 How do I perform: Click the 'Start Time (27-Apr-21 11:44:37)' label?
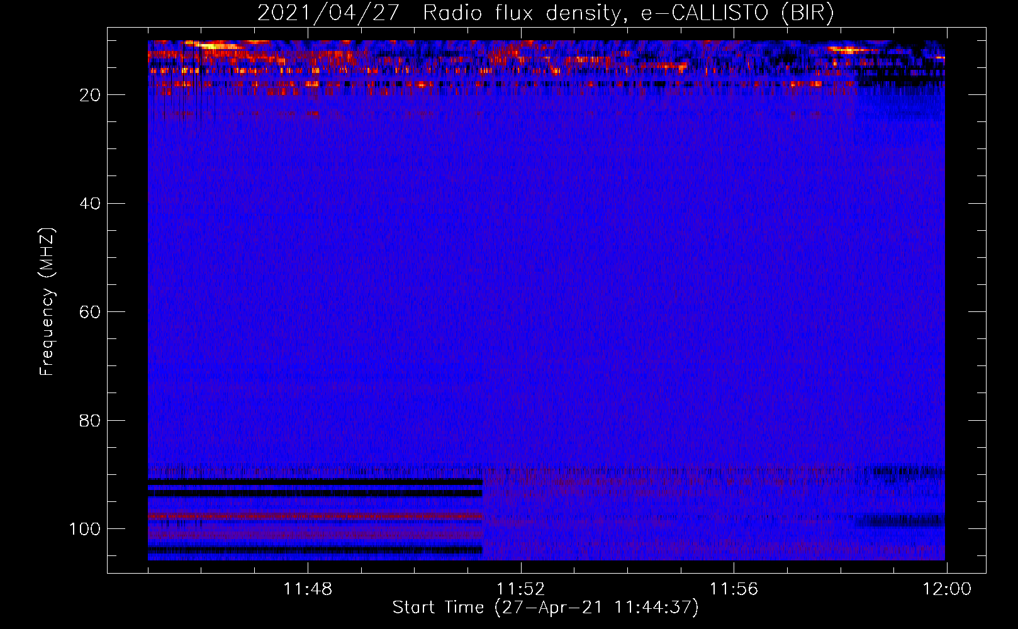(x=545, y=608)
